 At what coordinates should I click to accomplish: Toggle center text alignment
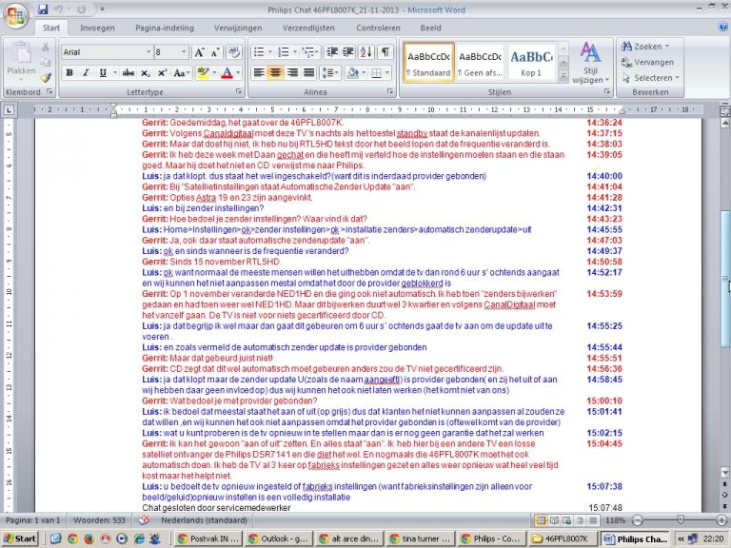(x=275, y=72)
